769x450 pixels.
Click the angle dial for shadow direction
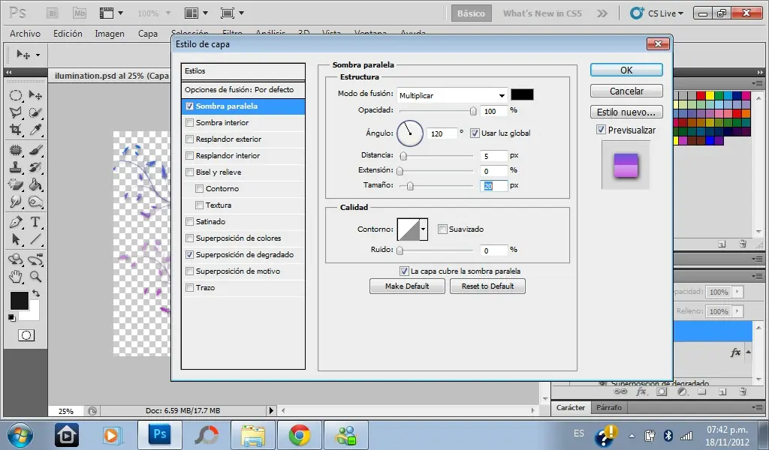coord(410,133)
